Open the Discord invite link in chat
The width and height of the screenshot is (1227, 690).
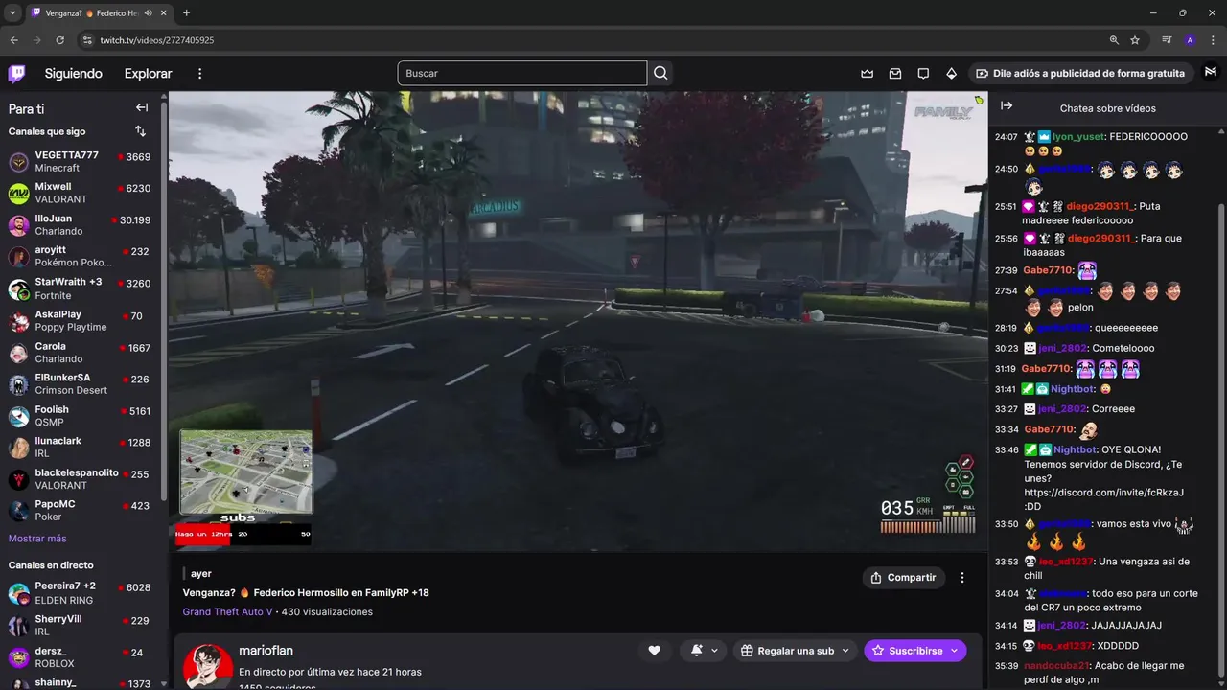(1103, 493)
